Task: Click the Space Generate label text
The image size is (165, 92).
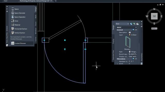Action: (x=20, y=13)
